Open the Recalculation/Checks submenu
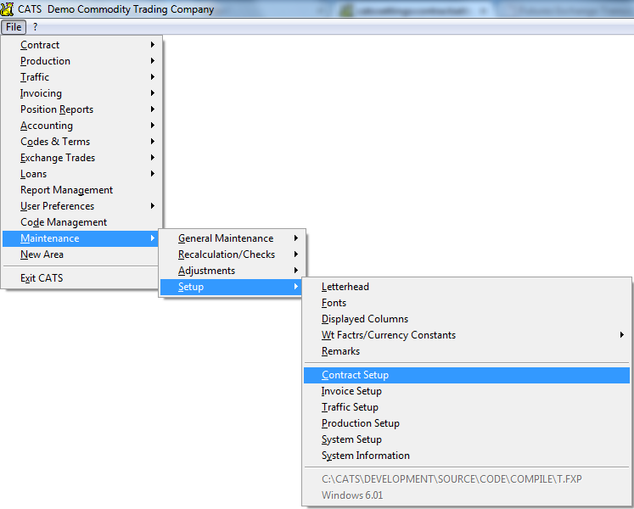Image resolution: width=634 pixels, height=509 pixels. (232, 255)
